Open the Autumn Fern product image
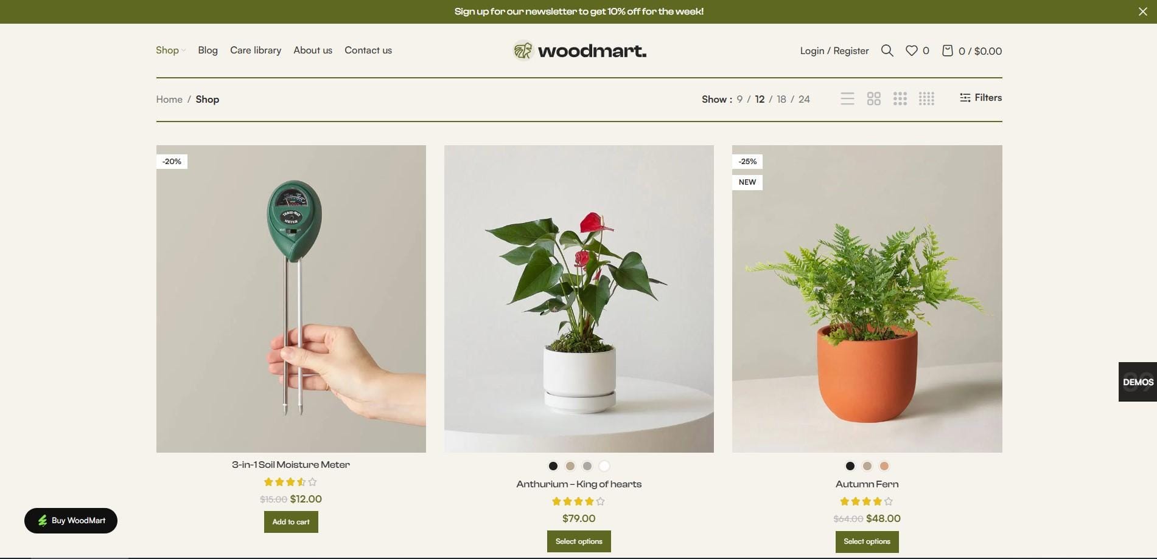The width and height of the screenshot is (1157, 559). pos(867,299)
